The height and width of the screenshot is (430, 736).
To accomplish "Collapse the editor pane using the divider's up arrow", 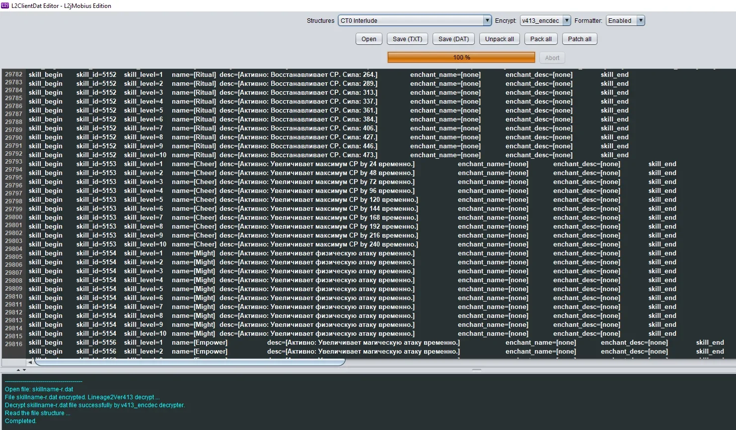I will click(x=19, y=370).
